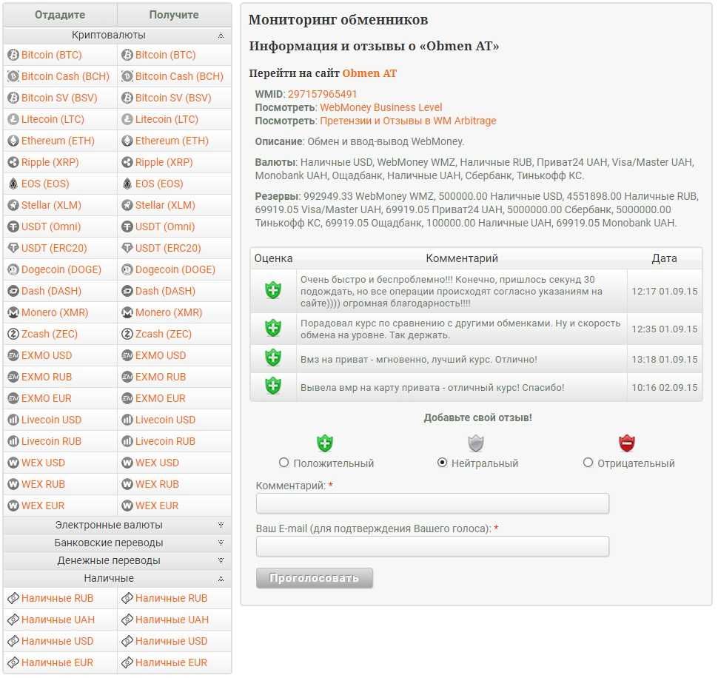Click the Отдадите column header
718x678 pixels.
60,15
